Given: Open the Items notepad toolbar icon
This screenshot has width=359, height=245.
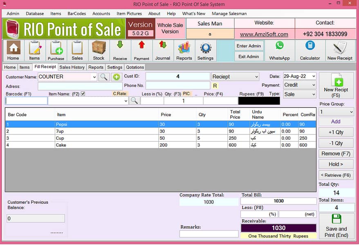Looking at the screenshot, I should [x=35, y=51].
